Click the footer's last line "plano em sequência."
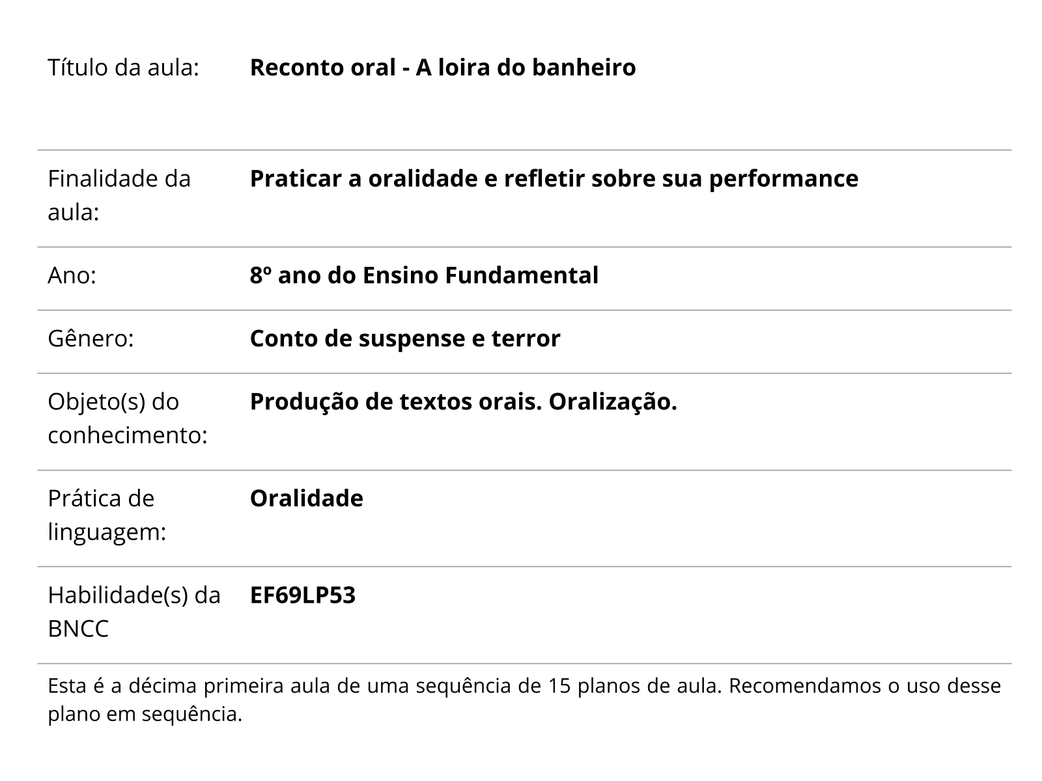The height and width of the screenshot is (781, 1042). (145, 715)
